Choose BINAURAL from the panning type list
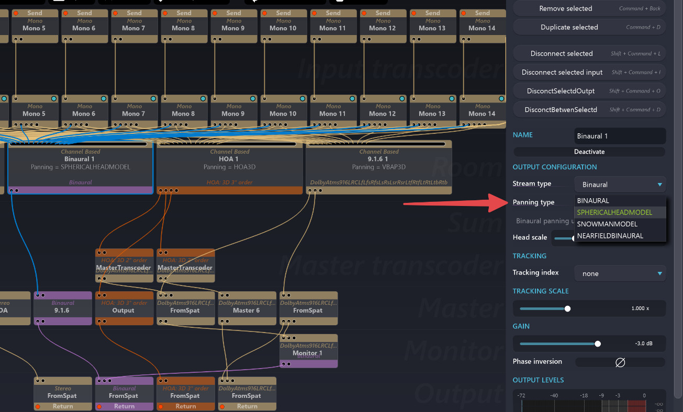 620,200
